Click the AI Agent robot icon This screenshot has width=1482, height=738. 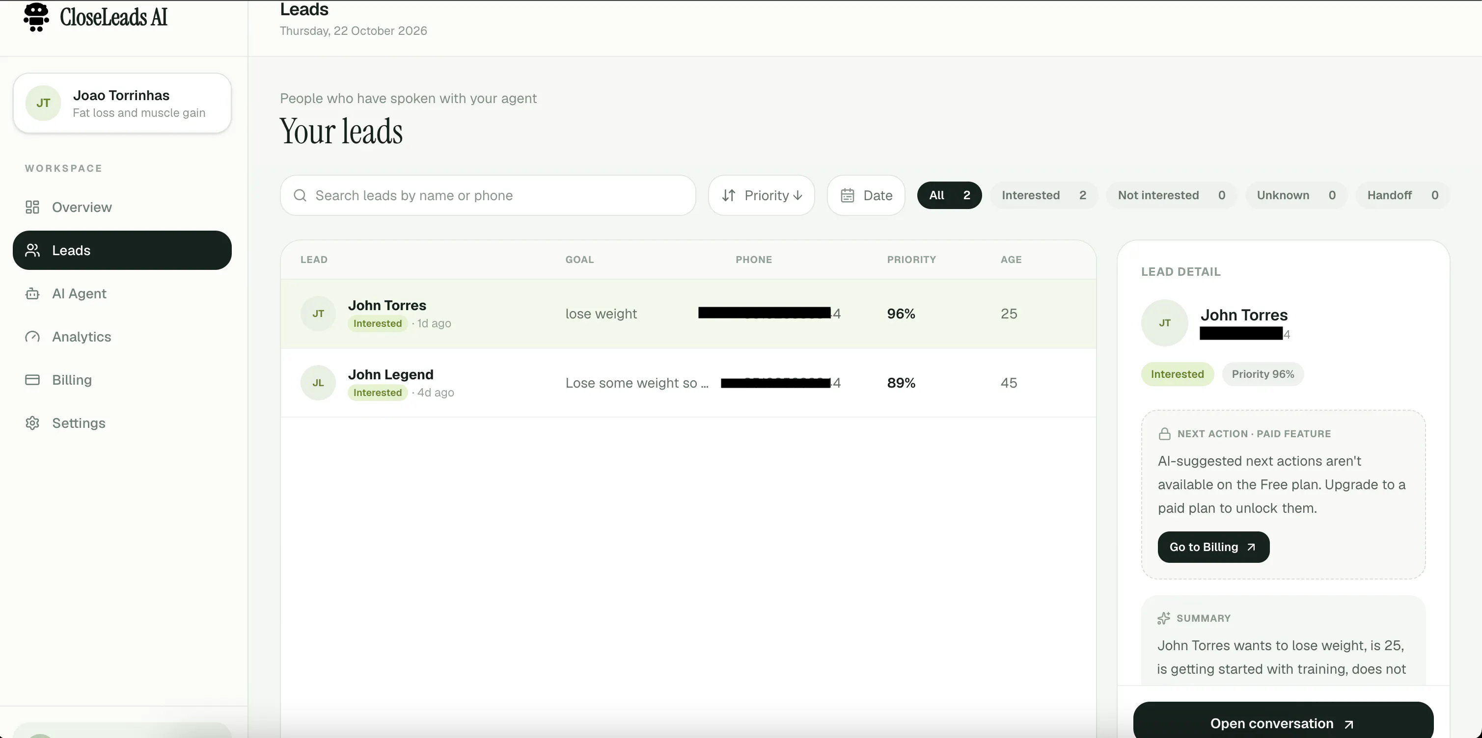(32, 294)
